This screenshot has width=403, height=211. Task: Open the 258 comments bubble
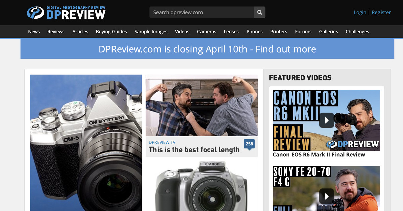point(249,144)
